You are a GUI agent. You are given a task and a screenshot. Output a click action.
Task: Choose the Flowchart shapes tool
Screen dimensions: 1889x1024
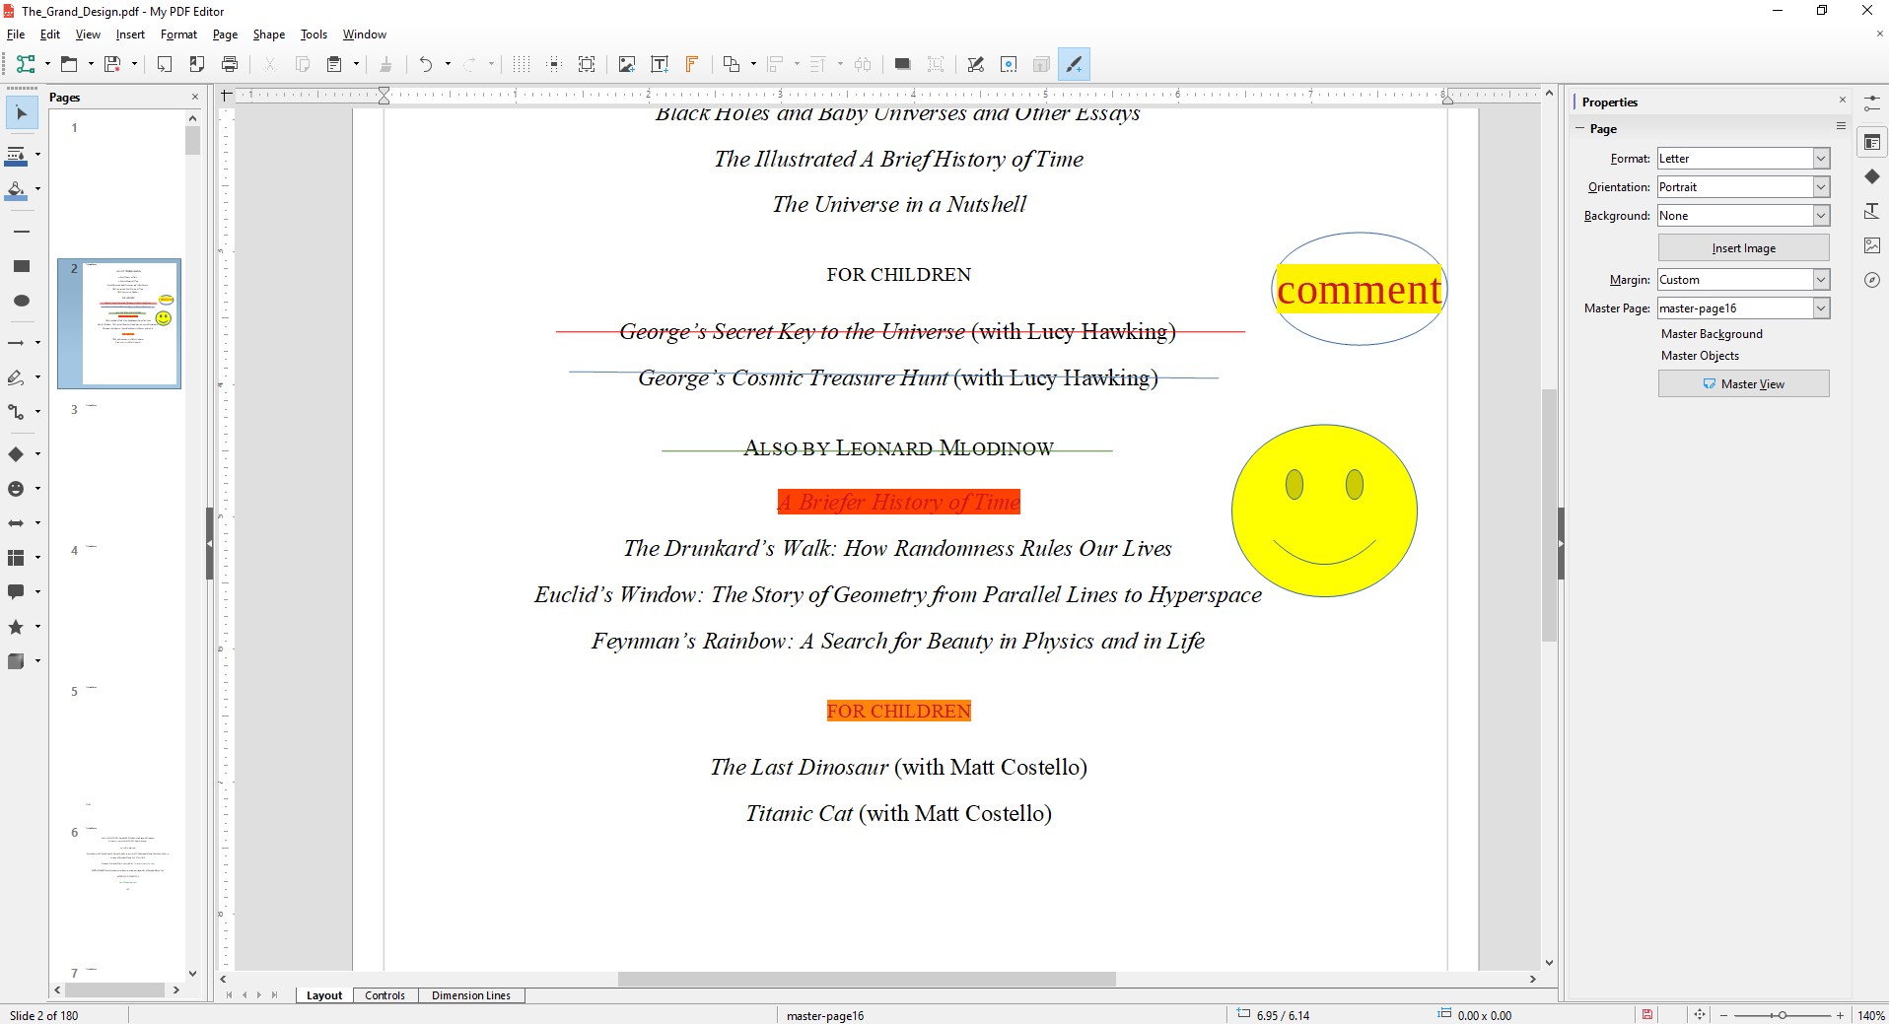coord(17,558)
